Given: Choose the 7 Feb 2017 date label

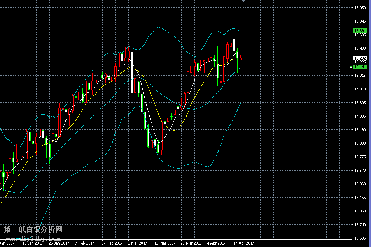Looking at the screenshot, I should point(85,243).
